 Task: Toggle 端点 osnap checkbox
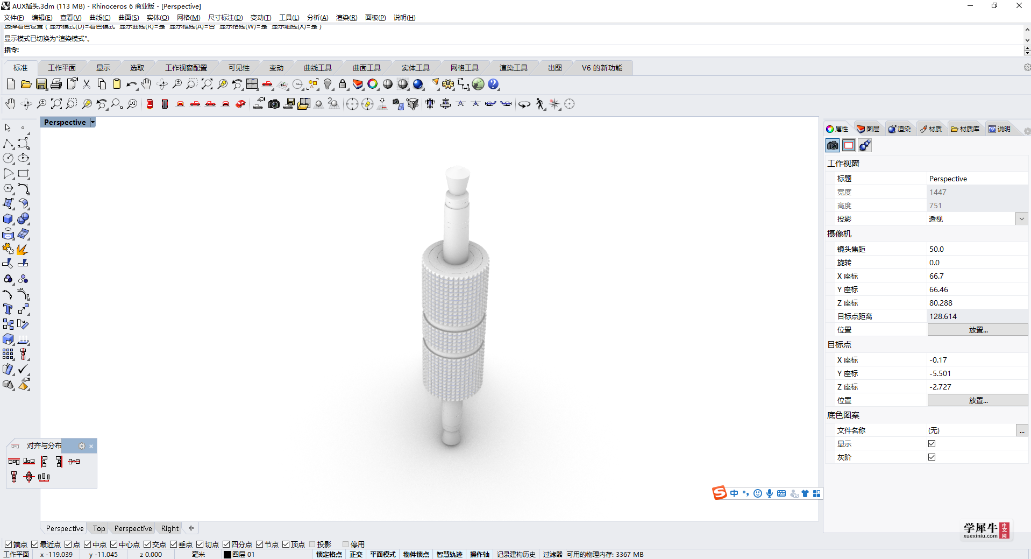(8, 544)
